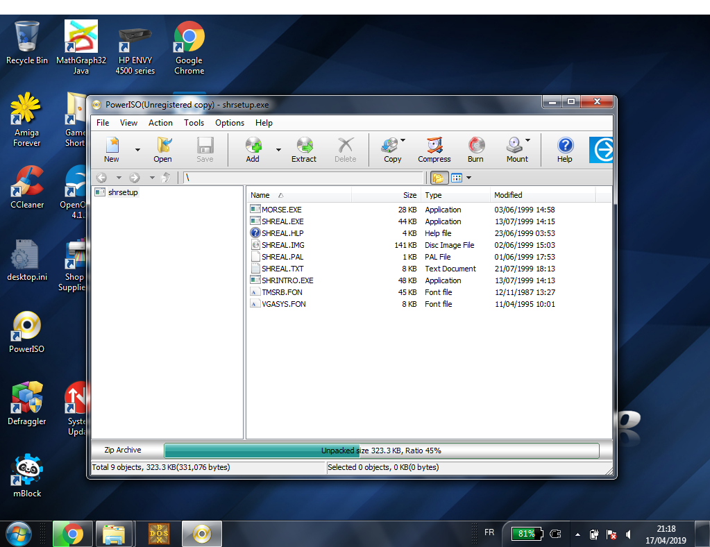This screenshot has height=547, width=710.
Task: Open Recycle Bin desktop icon
Action: [26, 43]
